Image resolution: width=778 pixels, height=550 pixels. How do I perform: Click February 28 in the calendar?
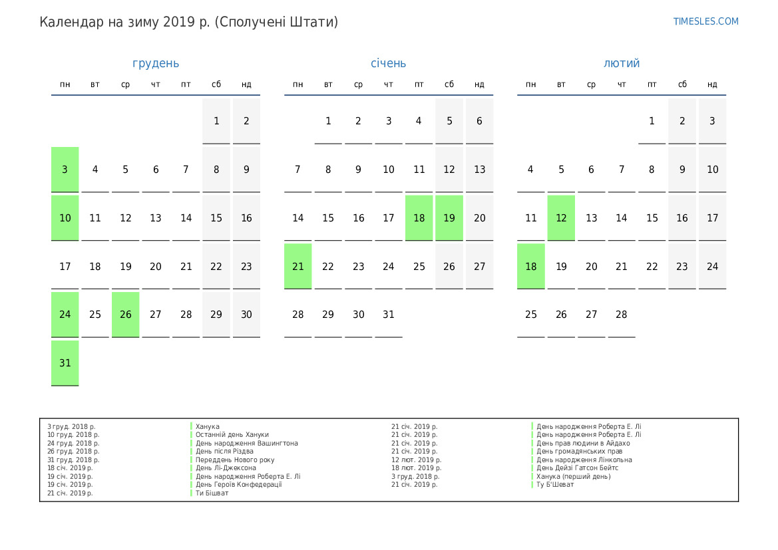622,315
